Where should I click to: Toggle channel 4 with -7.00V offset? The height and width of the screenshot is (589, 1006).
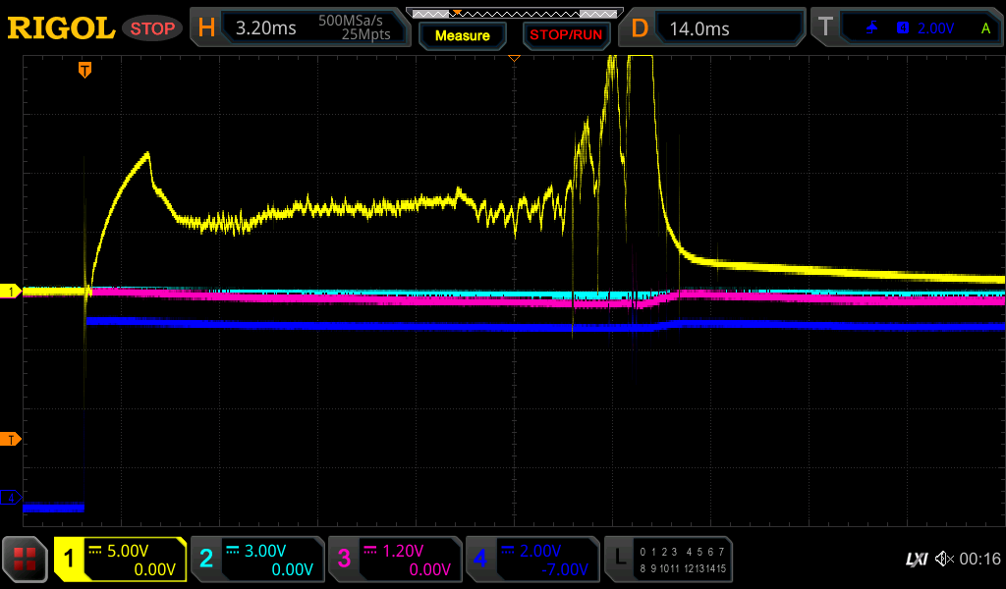tap(532, 560)
